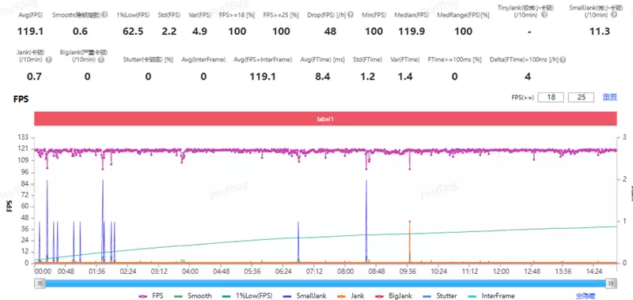Select the red label1 segment bar

click(x=325, y=118)
